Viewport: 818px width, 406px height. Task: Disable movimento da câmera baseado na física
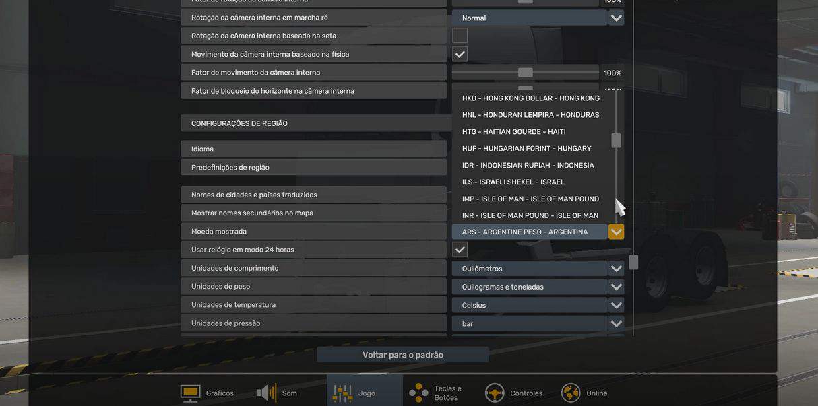click(x=460, y=54)
